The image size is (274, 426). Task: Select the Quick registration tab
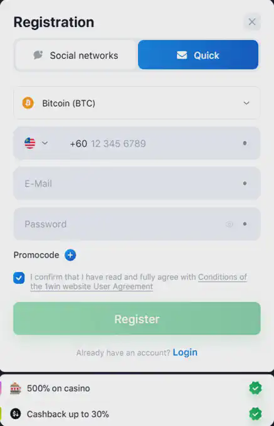coord(198,55)
